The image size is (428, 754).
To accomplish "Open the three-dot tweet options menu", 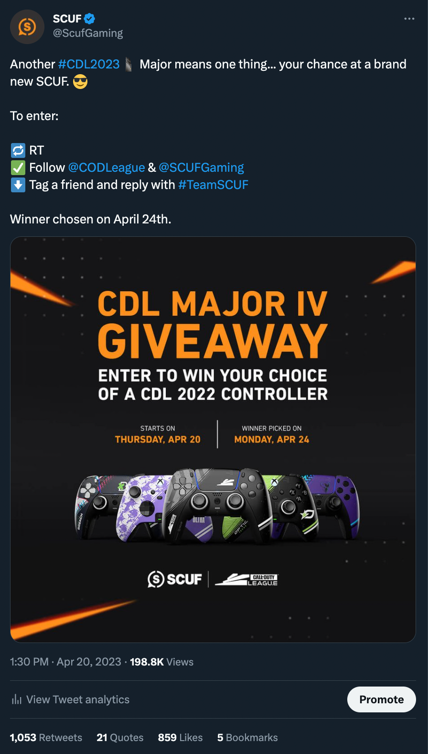I will pos(409,19).
